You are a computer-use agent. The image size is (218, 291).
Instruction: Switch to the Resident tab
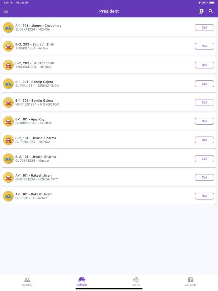(x=27, y=281)
